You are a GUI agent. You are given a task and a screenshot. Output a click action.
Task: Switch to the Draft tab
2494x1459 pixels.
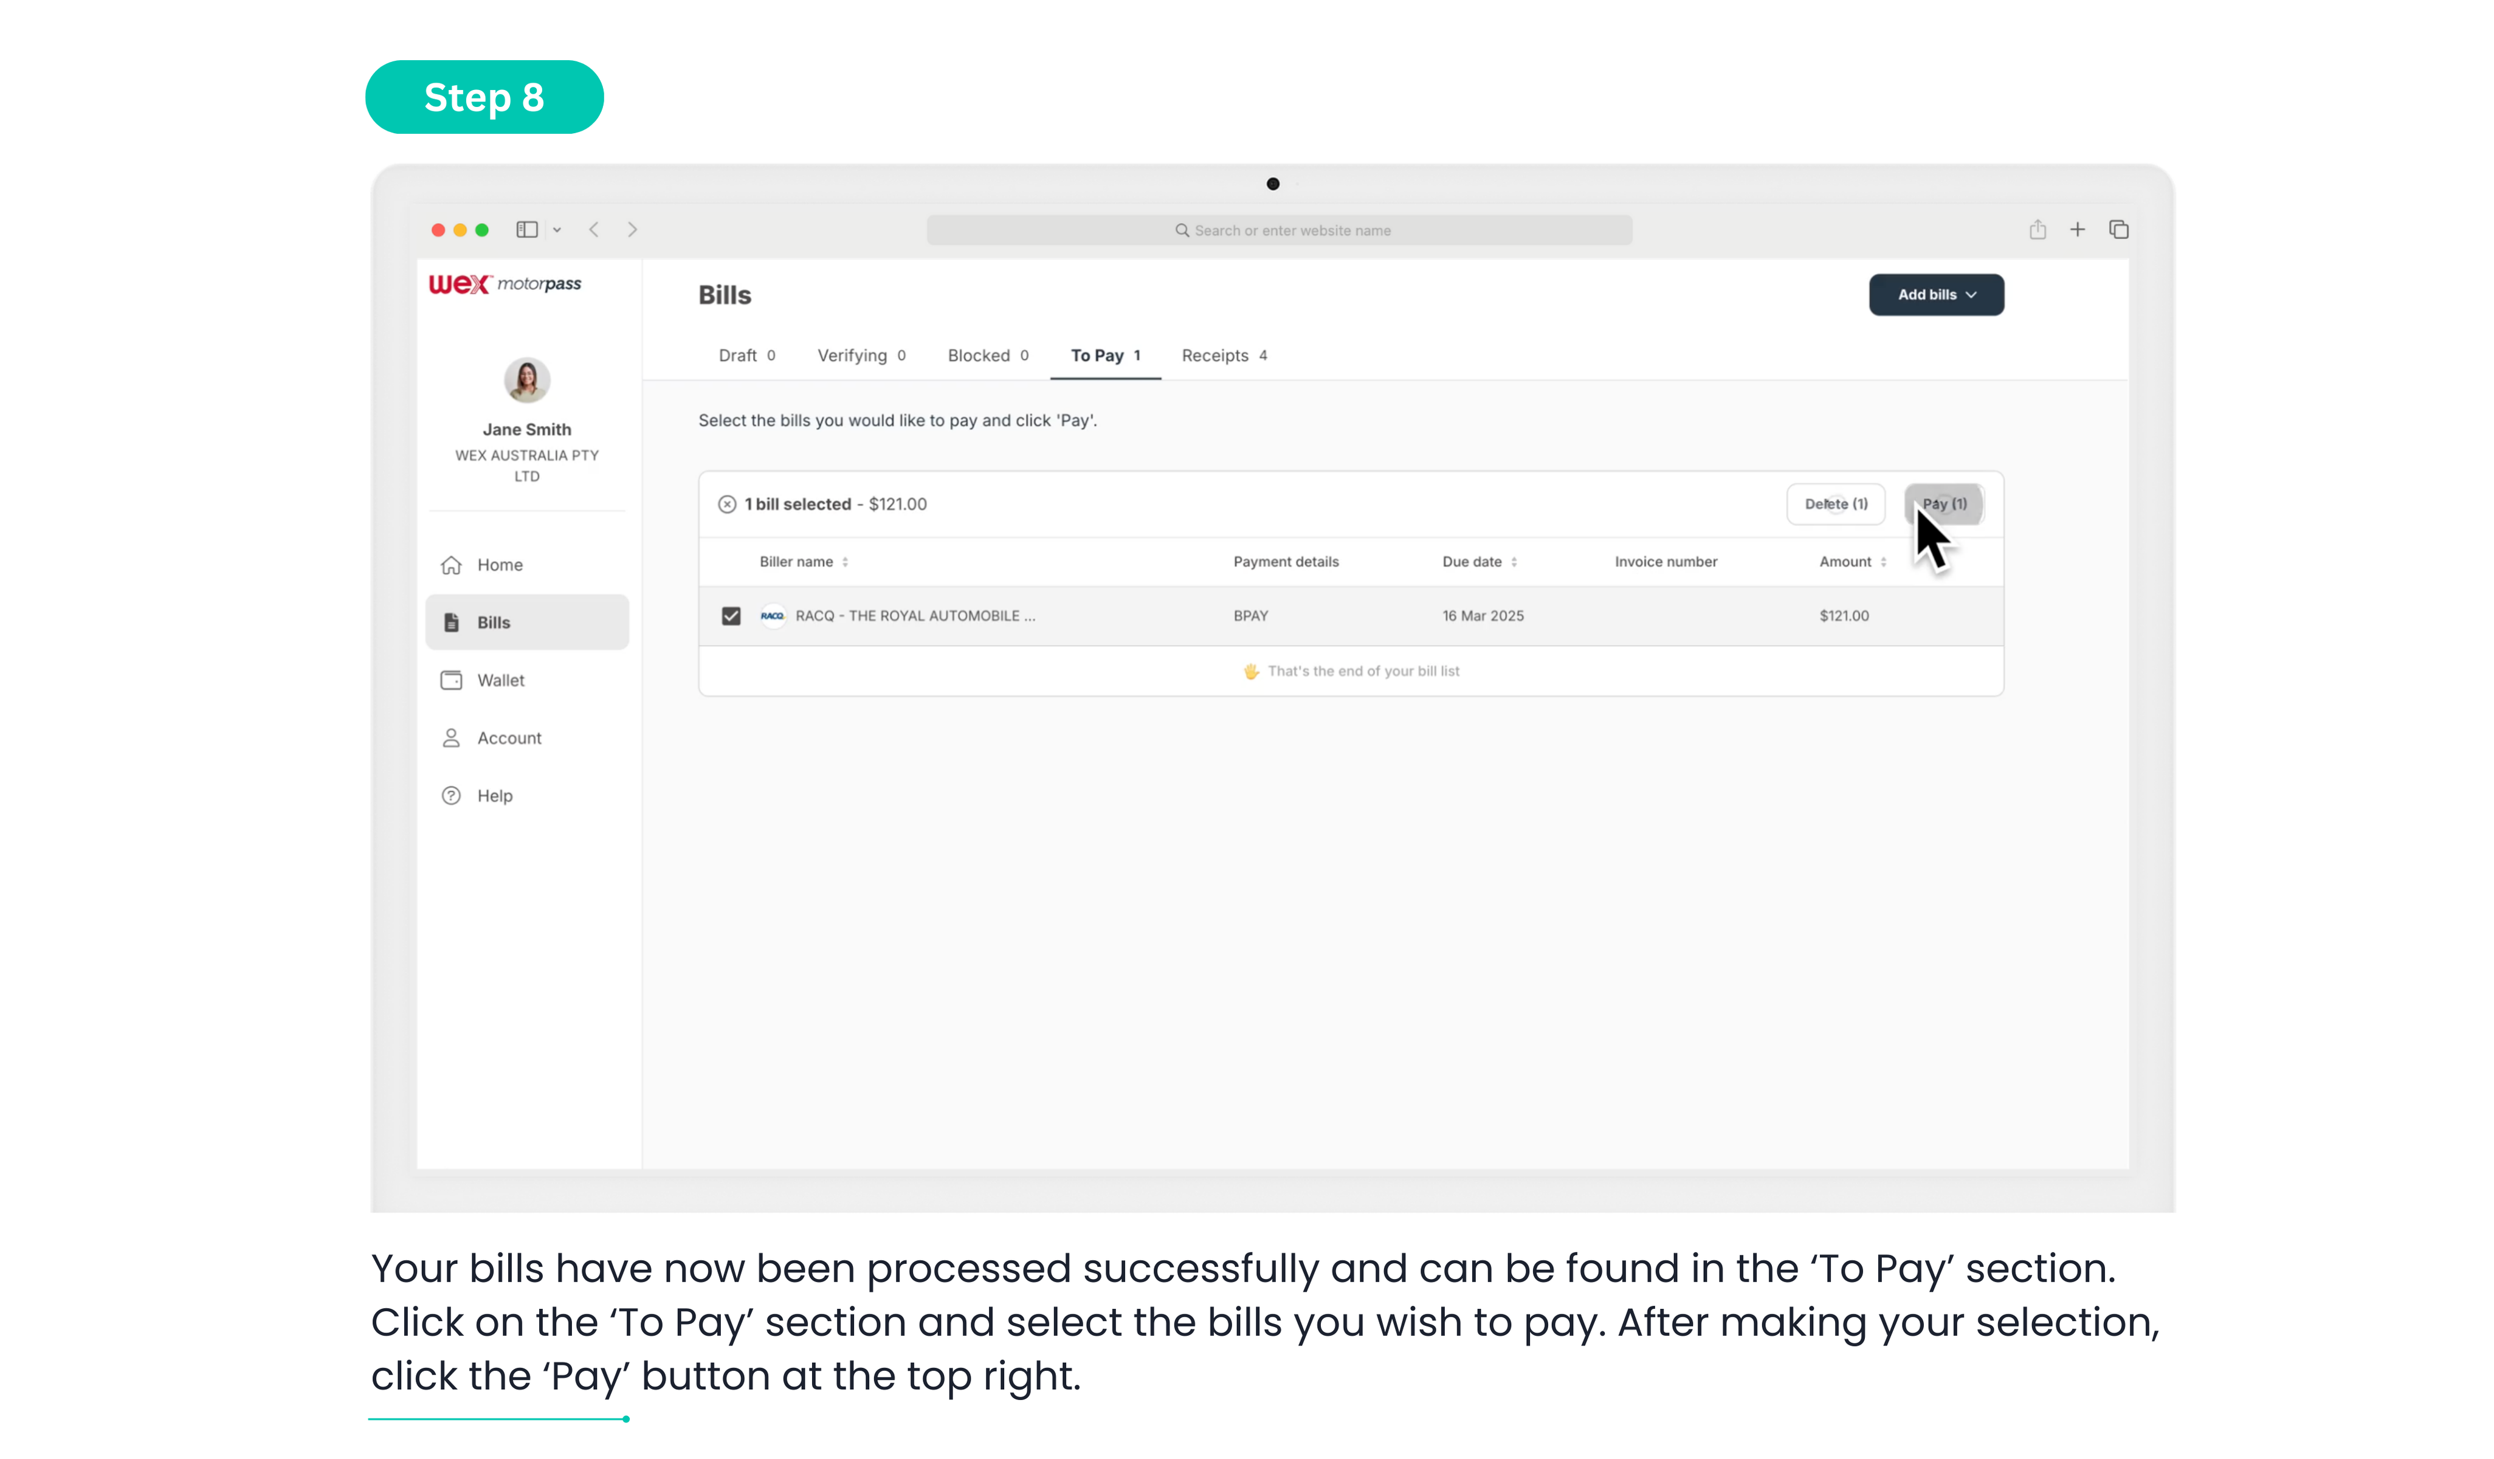pyautogui.click(x=746, y=356)
